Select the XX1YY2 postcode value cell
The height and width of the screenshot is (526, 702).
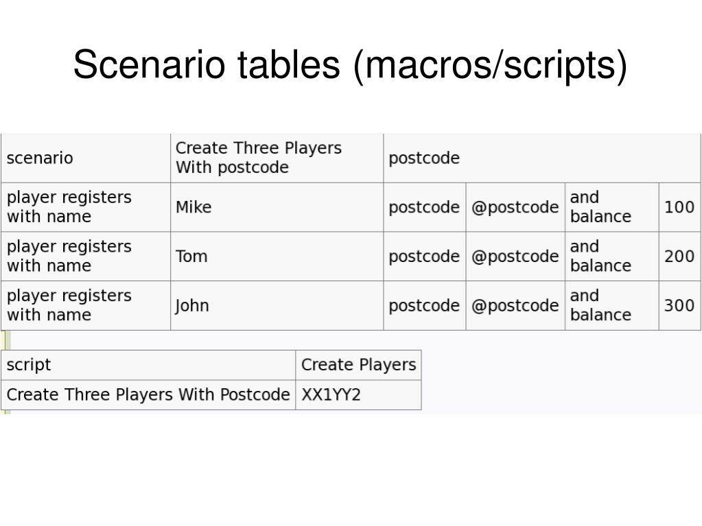tap(359, 395)
